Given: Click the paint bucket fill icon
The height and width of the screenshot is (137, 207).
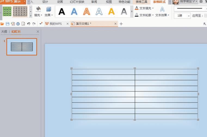Looking at the screenshot, I should 38,9.
